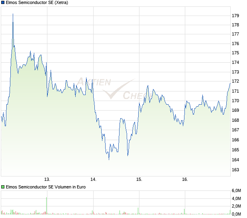Click the 0,0M volume axis label
This screenshot has width=247, height=218.
coord(236,214)
